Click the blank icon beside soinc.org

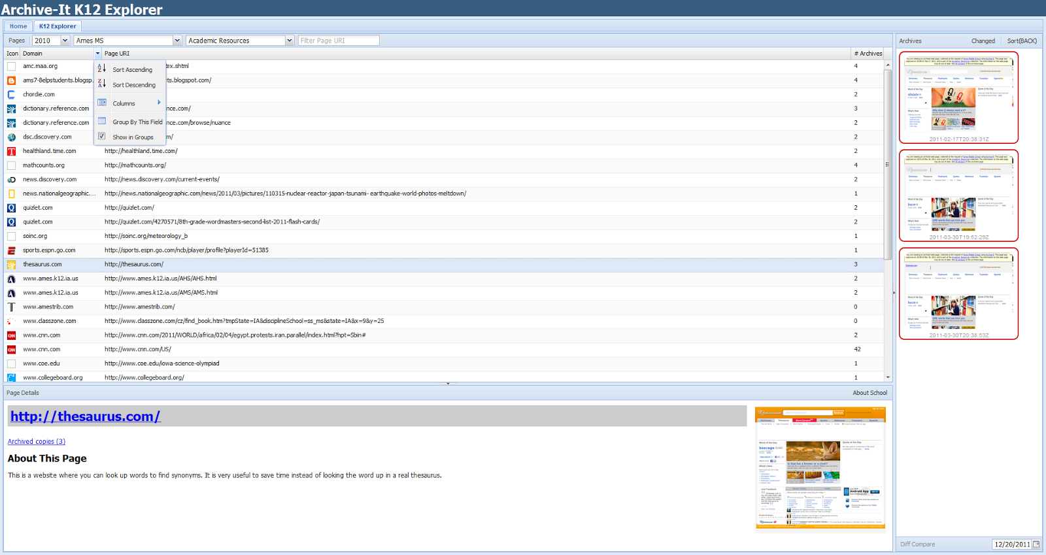click(11, 236)
